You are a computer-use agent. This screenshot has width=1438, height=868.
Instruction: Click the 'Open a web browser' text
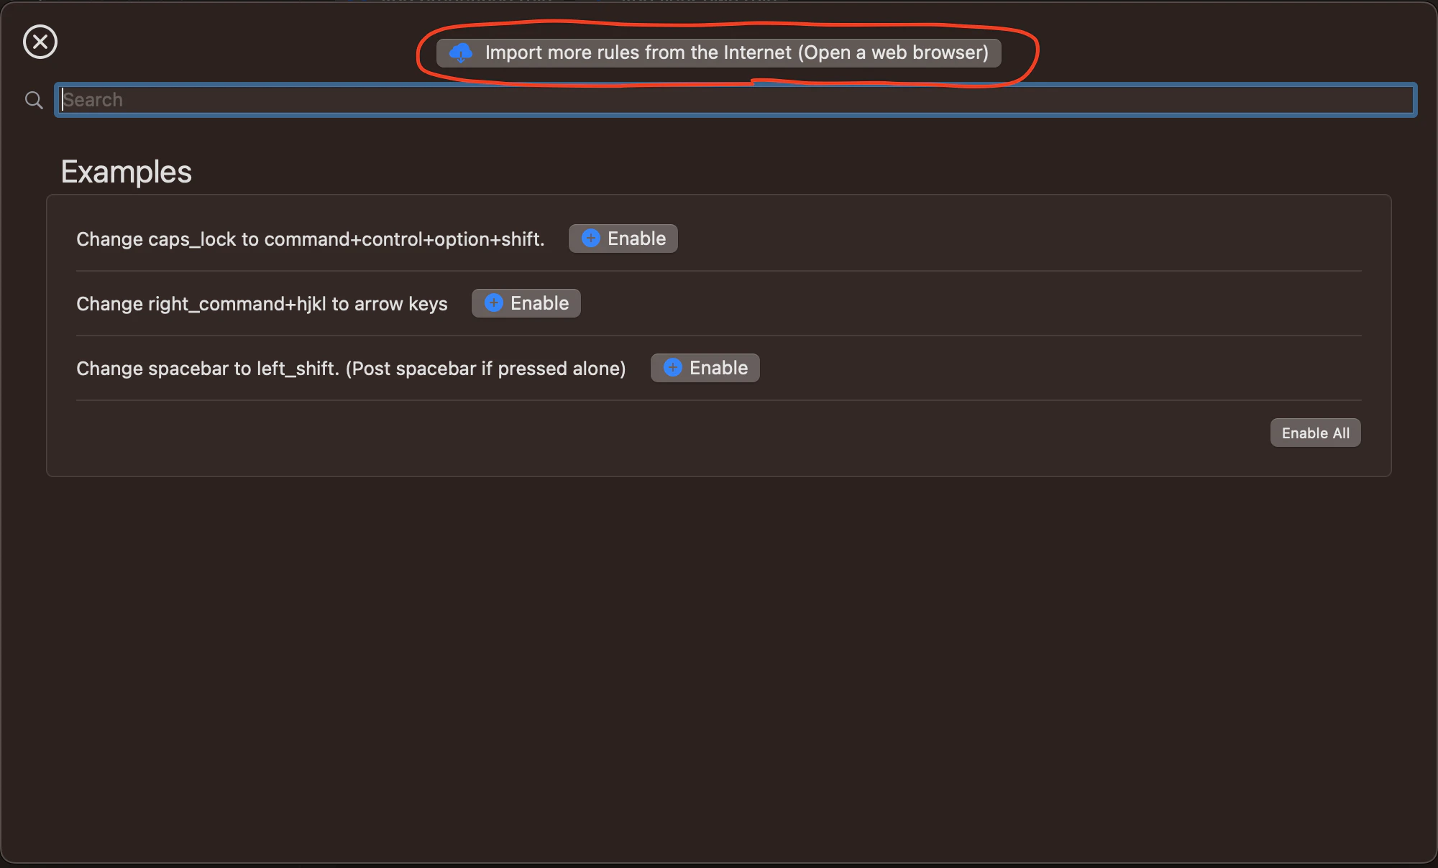coord(893,52)
